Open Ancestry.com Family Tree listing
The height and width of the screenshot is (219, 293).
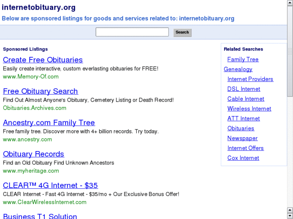[49, 123]
